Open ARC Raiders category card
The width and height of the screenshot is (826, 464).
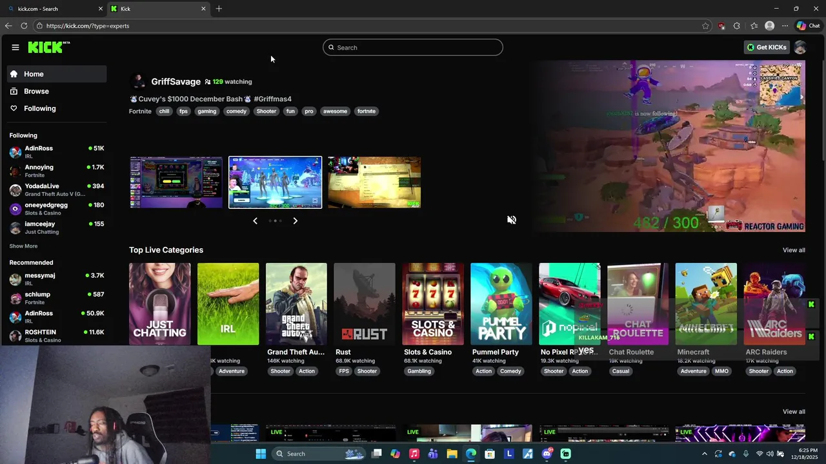tap(774, 304)
